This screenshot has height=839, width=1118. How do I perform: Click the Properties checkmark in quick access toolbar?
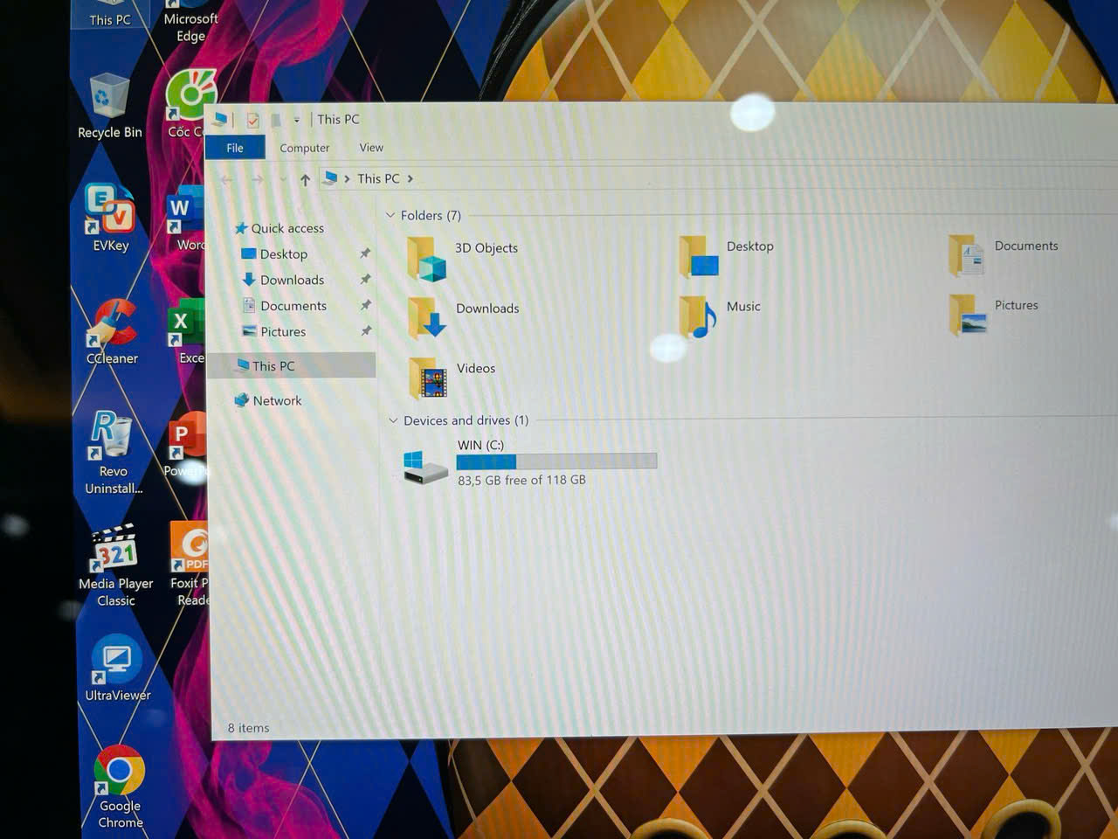tap(253, 120)
